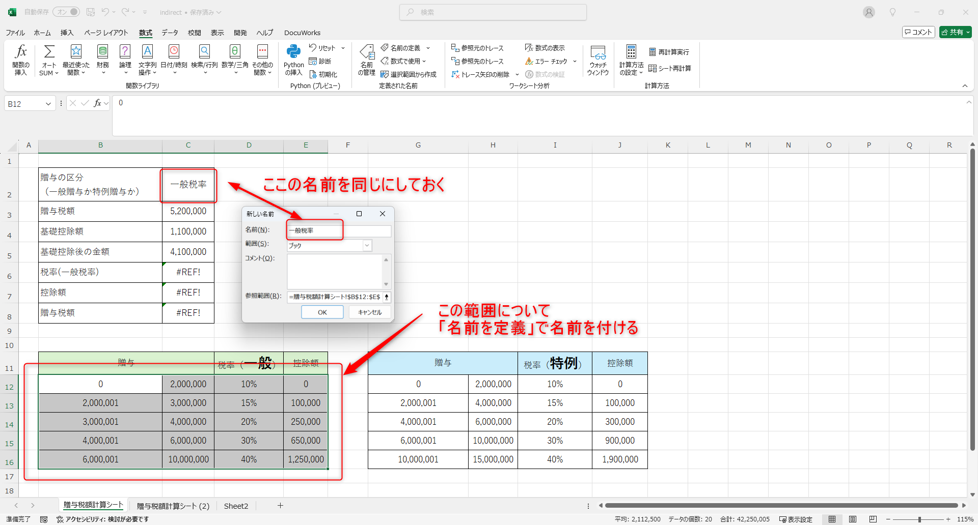Collapse the ribbon with the chevron
978x525 pixels.
(x=965, y=86)
